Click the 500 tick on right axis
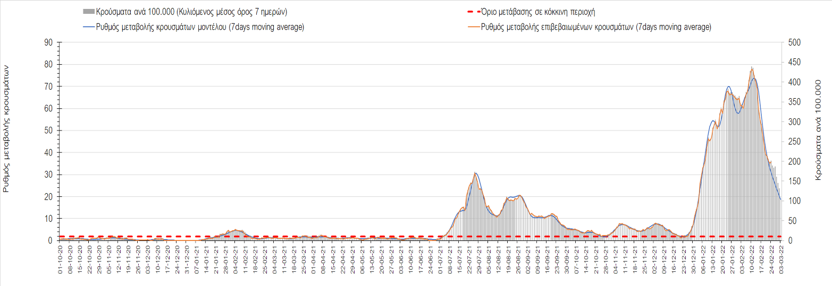 [794, 42]
